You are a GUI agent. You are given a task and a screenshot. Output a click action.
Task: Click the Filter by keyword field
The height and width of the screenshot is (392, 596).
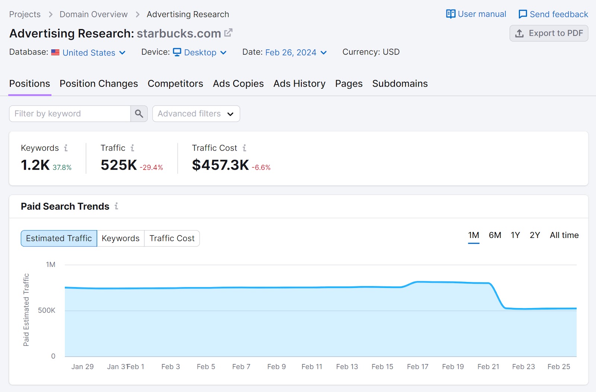click(69, 113)
